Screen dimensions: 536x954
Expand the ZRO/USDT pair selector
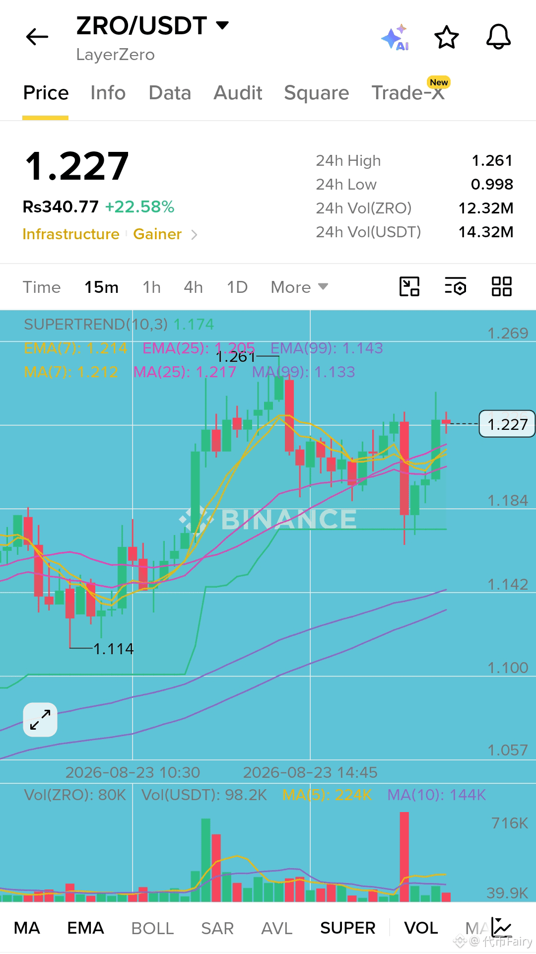pos(152,25)
